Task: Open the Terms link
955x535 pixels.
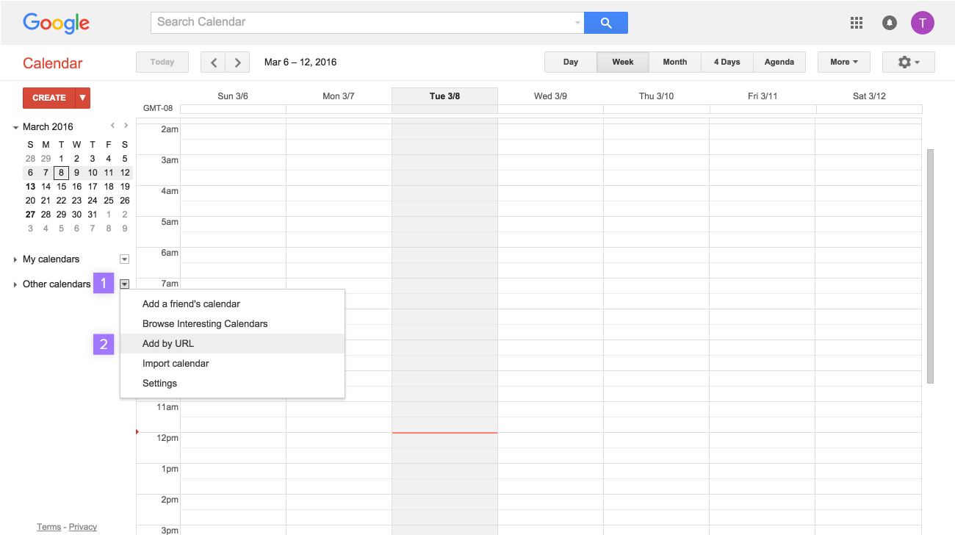Action: 49,527
